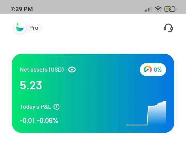Tap the flat baseline of chart
186x143 pixels.
point(137,125)
